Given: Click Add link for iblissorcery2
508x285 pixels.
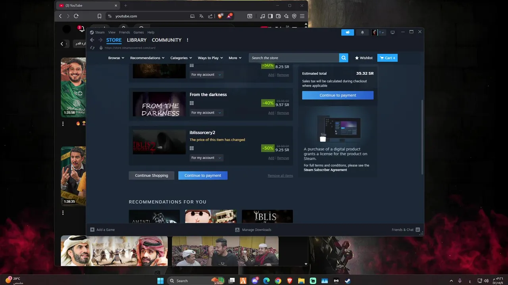Looking at the screenshot, I should (x=271, y=158).
